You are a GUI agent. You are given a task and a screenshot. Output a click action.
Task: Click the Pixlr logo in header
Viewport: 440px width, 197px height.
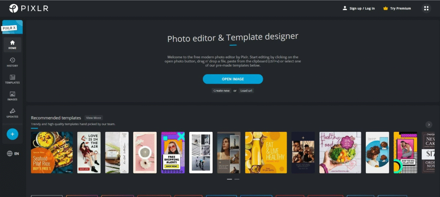tap(28, 8)
